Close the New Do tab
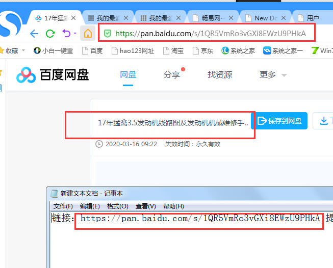 tap(284, 18)
